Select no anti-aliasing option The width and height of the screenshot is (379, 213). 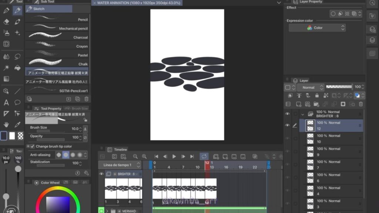point(59,155)
